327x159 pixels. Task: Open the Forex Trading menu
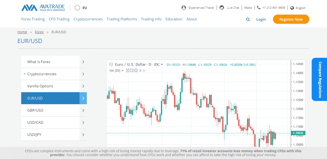[x=33, y=19]
